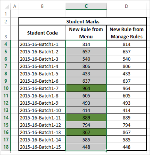Image resolution: width=150 pixels, height=155 pixels.
Task: Select cell 2015-16-Batch1-6
Action: point(42,81)
